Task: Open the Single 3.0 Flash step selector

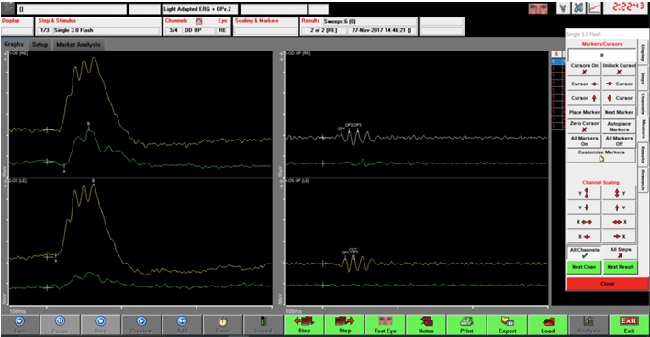Action: 106,30
